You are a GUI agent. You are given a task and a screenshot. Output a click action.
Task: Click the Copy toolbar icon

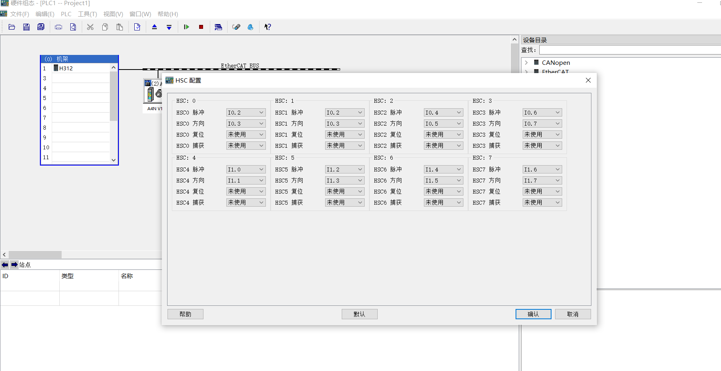[105, 27]
